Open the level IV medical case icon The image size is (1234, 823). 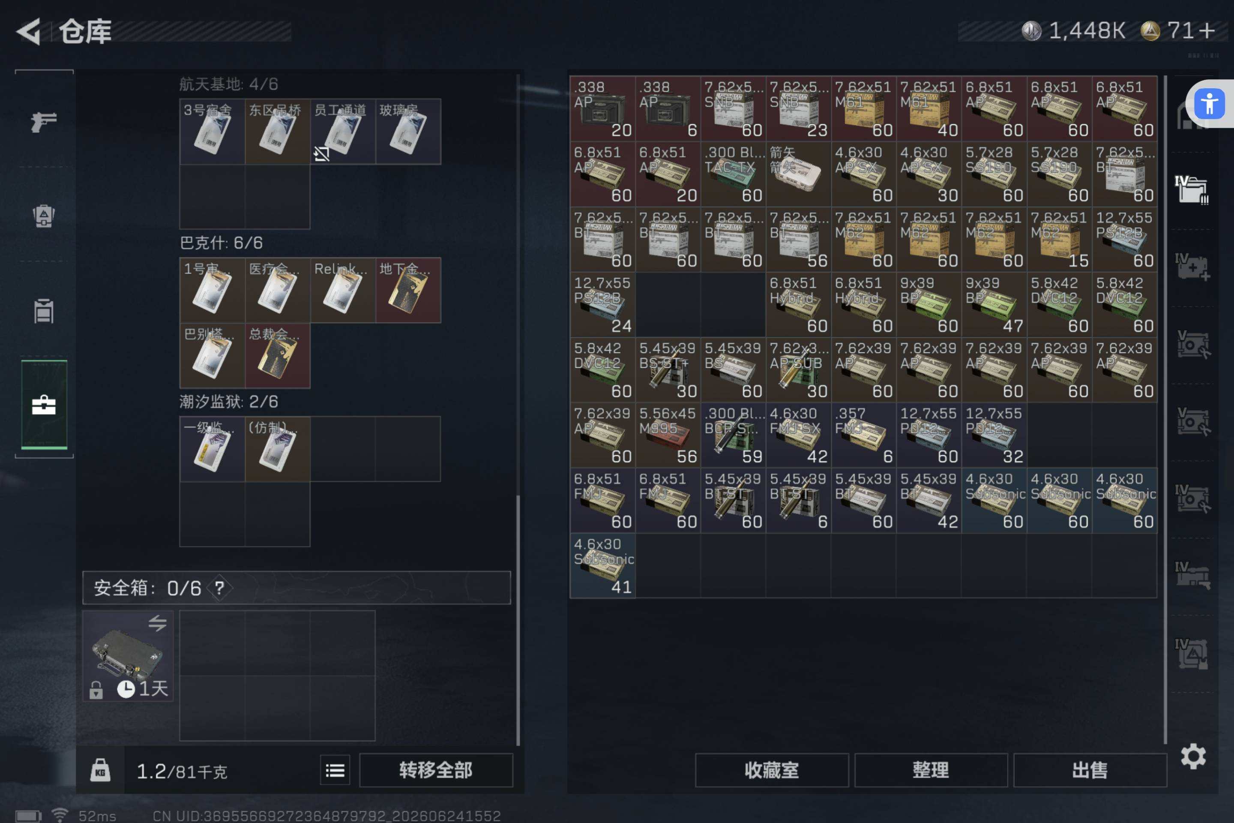(1192, 267)
